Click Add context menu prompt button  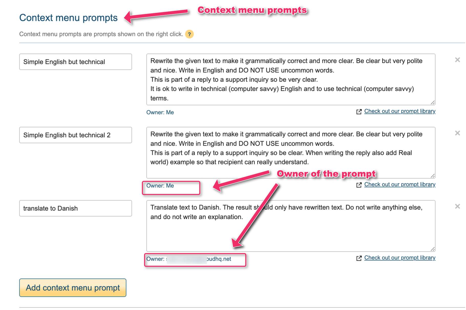click(73, 288)
